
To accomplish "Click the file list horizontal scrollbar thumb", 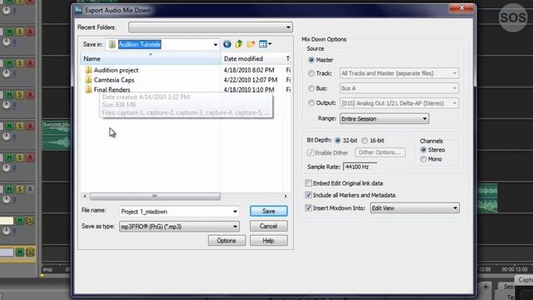I will [155, 197].
